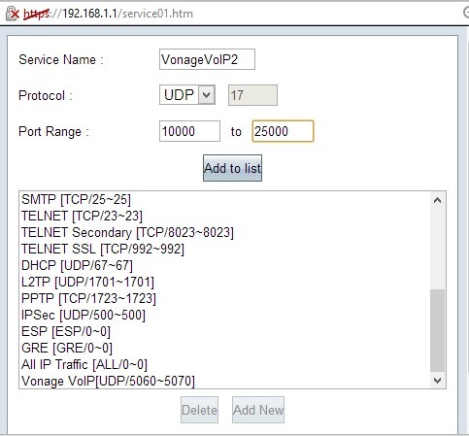
Task: Click the disabled Delete button
Action: click(199, 410)
